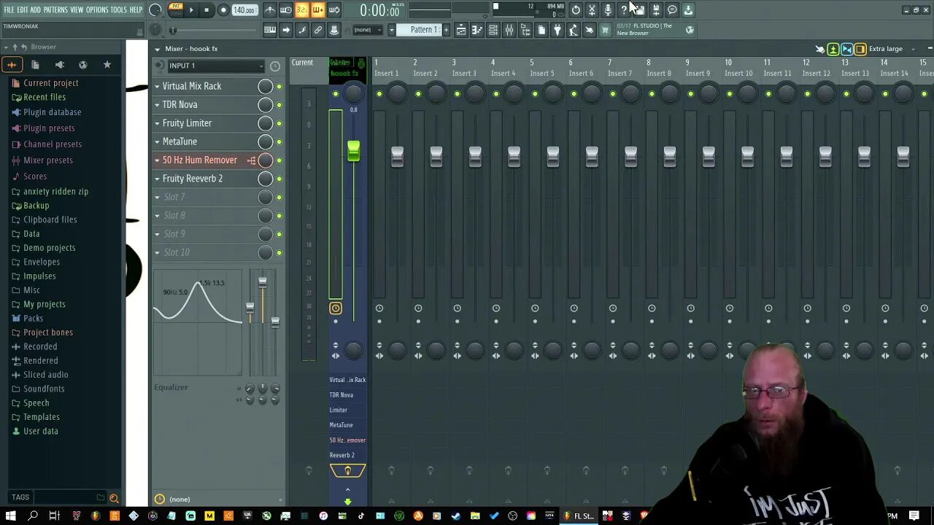Open MetaTune slot menu arrow

tap(157, 141)
